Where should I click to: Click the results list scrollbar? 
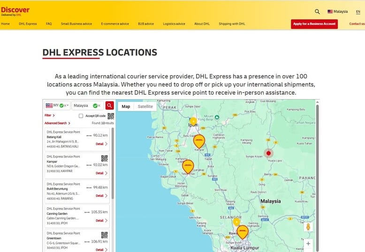113,163
